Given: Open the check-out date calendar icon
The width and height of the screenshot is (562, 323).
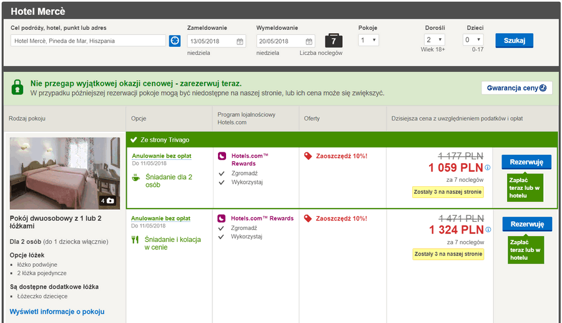Looking at the screenshot, I should (309, 42).
